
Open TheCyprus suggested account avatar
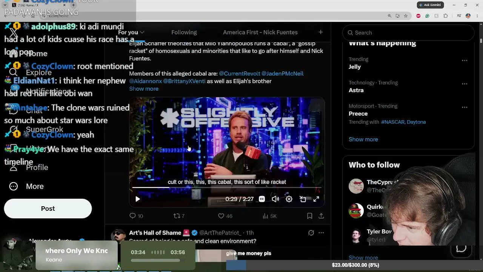356,186
